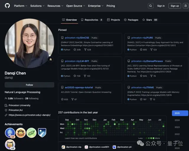Click the Arctic Code Vault achievement badge

(x=42, y=133)
